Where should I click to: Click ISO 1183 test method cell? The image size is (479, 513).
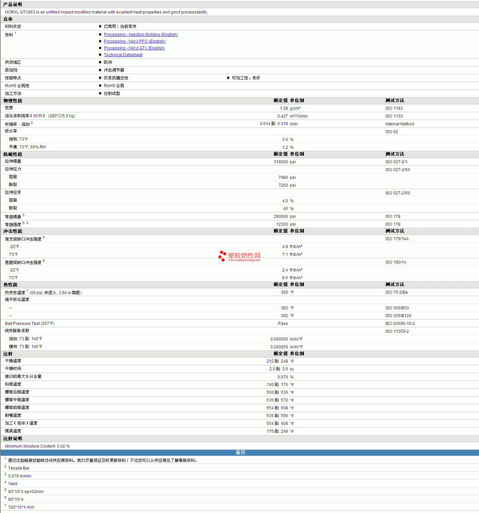click(394, 108)
